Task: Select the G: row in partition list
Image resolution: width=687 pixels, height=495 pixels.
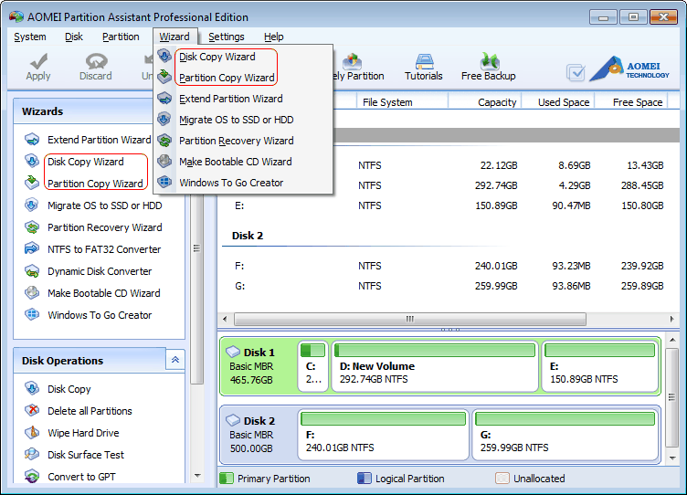Action: pyautogui.click(x=449, y=286)
